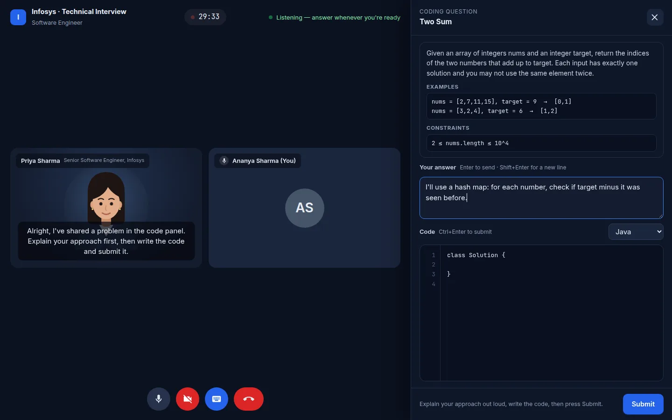Open the Java language dropdown

(636, 231)
